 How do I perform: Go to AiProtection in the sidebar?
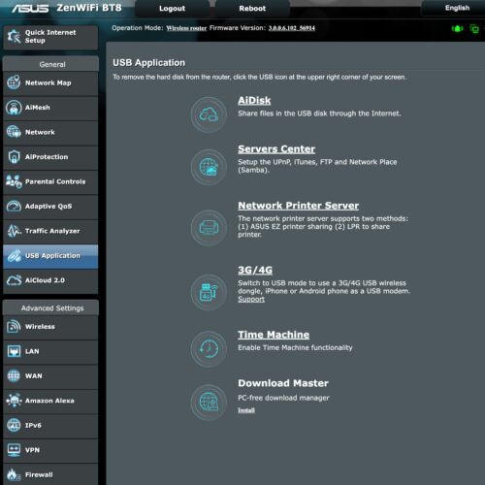[x=50, y=157]
